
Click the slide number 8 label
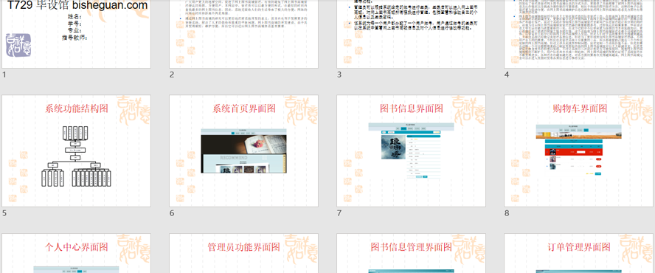507,213
